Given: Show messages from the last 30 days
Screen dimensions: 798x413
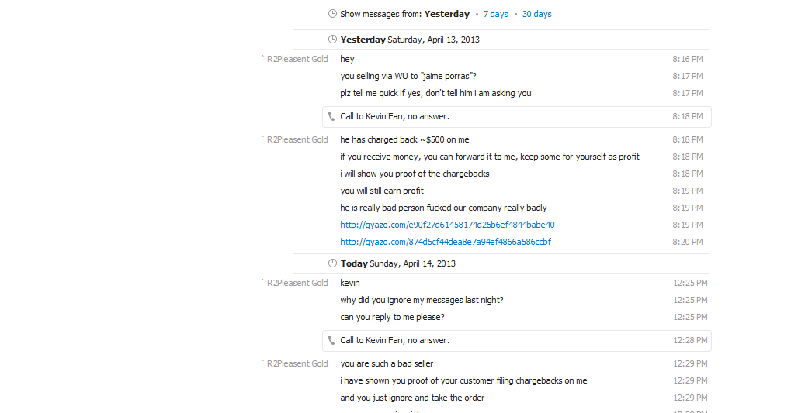Looking at the screenshot, I should tap(536, 14).
